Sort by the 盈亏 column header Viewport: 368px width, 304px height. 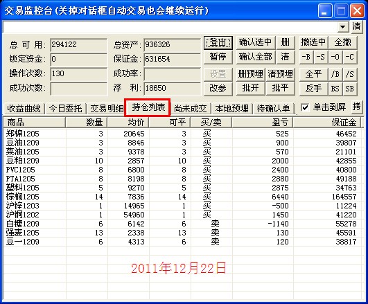click(263, 123)
